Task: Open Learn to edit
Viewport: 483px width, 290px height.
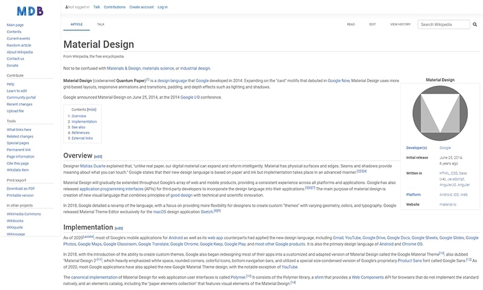Action: pyautogui.click(x=17, y=91)
